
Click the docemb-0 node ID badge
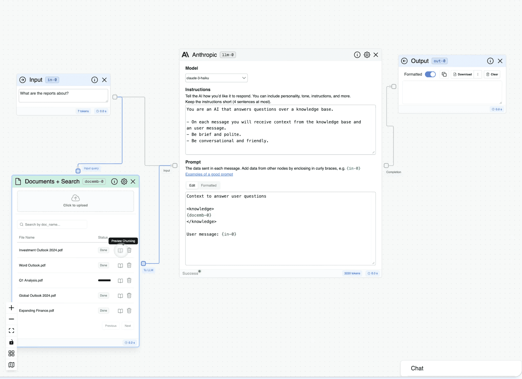(94, 181)
